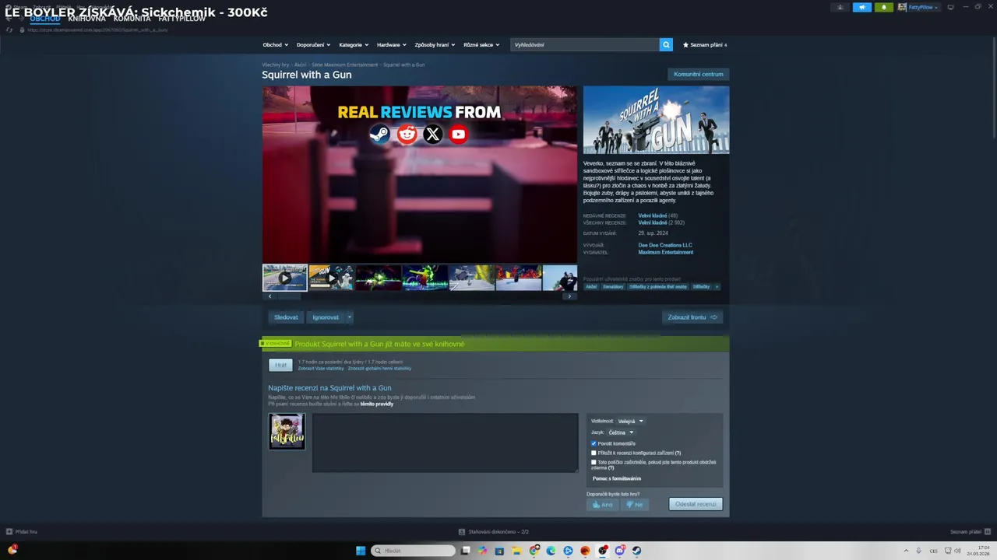The height and width of the screenshot is (560, 997).
Task: Click the Steam reviews logo in the trailer
Action: point(379,134)
